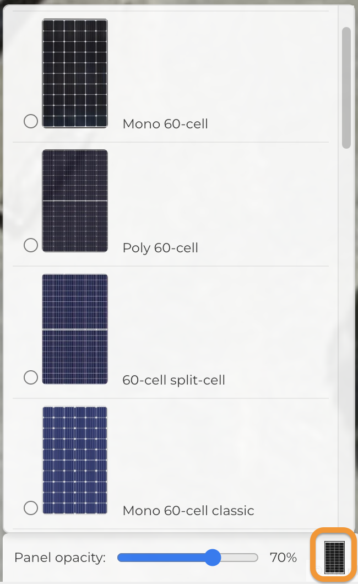
Task: Tick the Mono 60-cell classic radio button
Action: (31, 508)
